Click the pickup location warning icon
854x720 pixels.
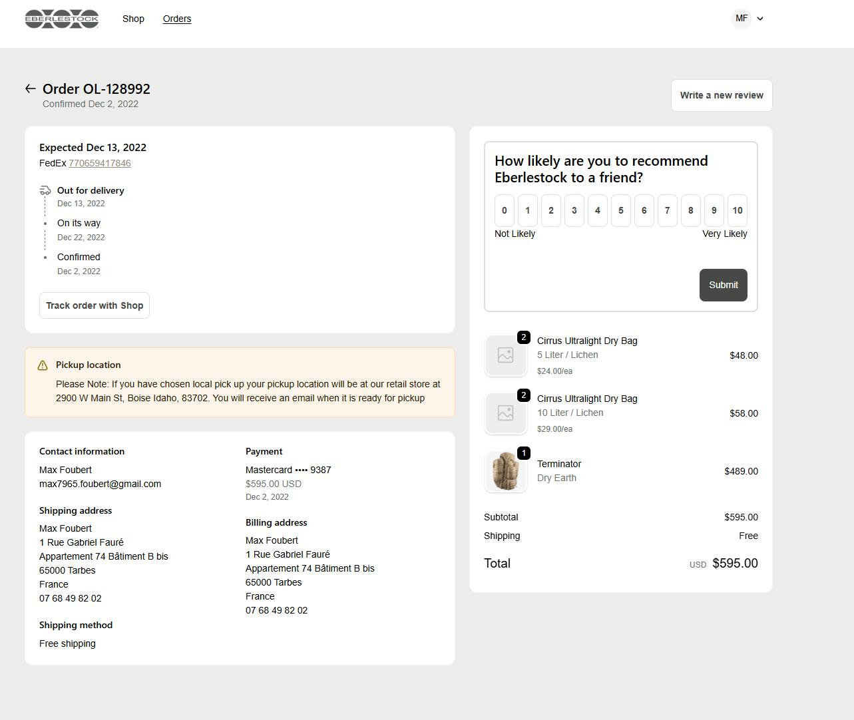coord(43,365)
